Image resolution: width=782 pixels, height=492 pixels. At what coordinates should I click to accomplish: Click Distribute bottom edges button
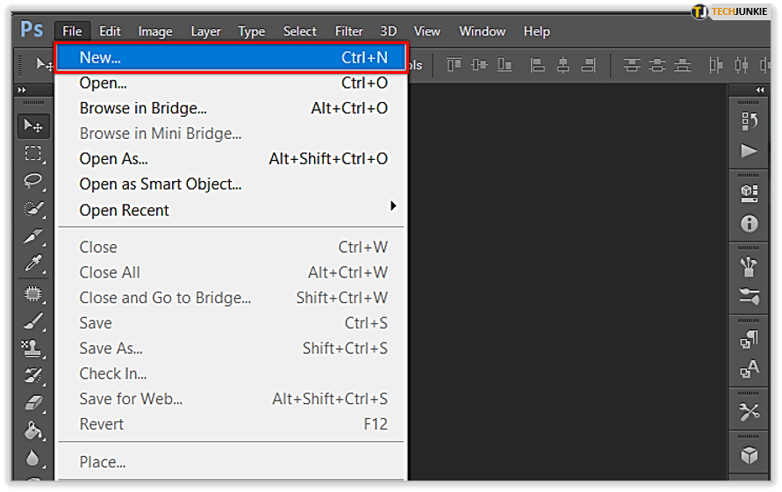[x=682, y=65]
